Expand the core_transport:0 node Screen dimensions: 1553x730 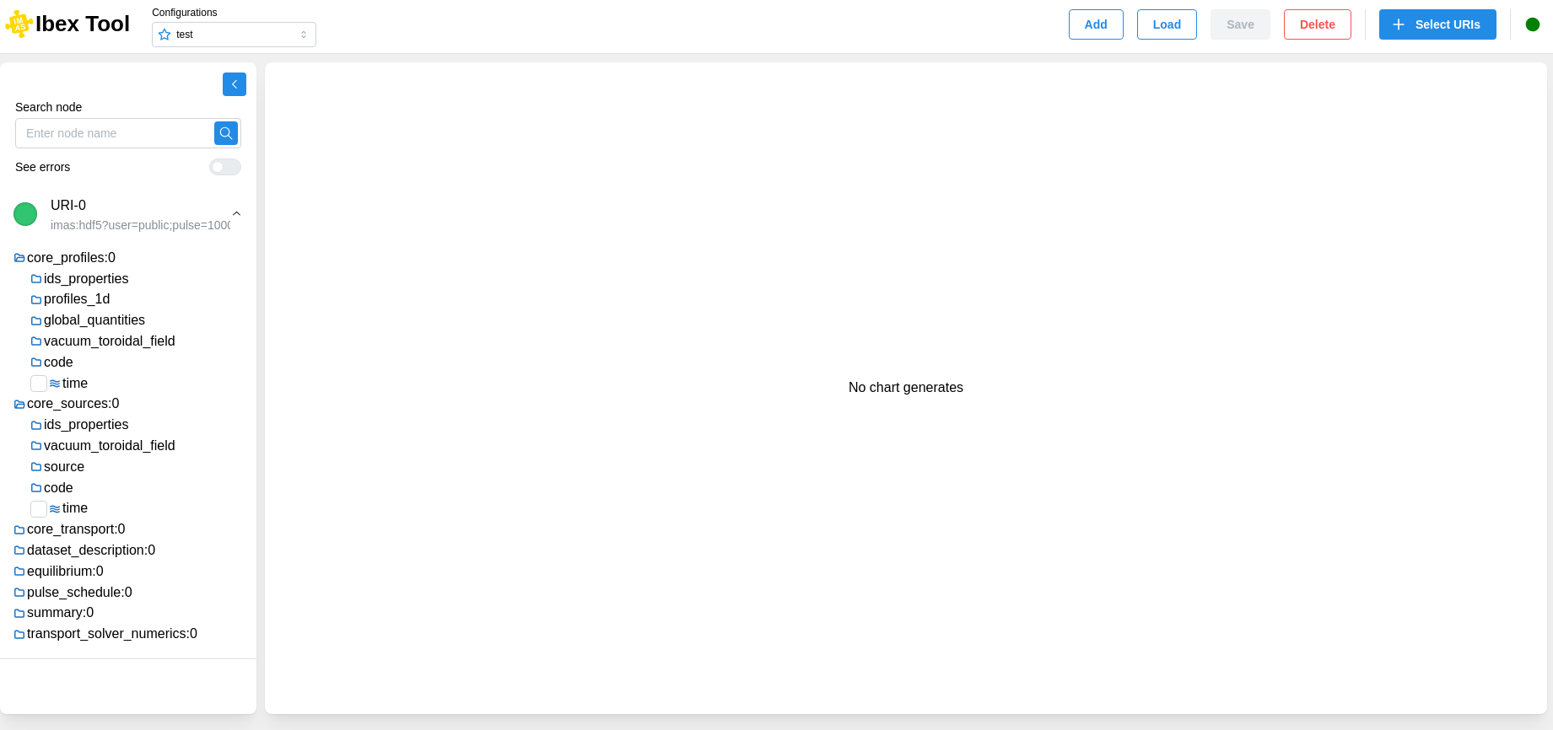[75, 529]
